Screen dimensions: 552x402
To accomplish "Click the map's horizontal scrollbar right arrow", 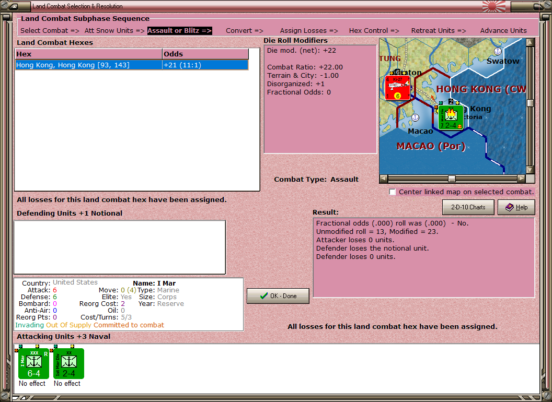I will click(521, 179).
